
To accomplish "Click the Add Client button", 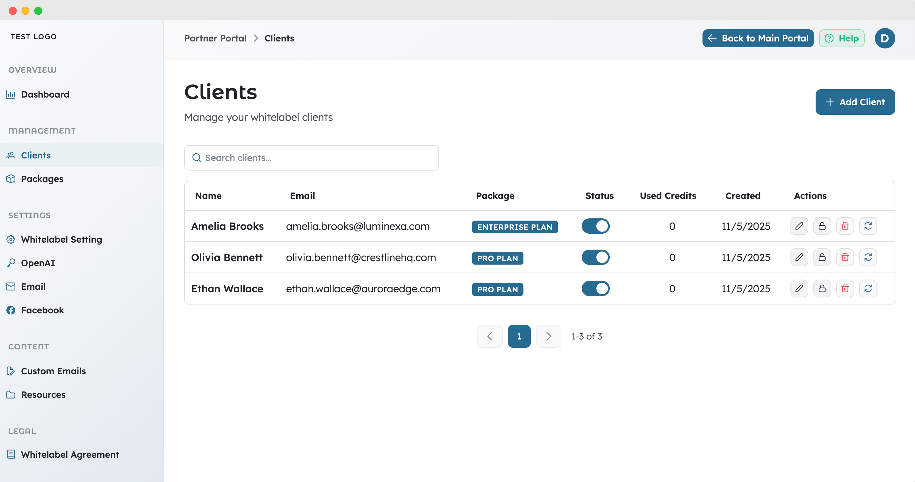I will coord(854,102).
